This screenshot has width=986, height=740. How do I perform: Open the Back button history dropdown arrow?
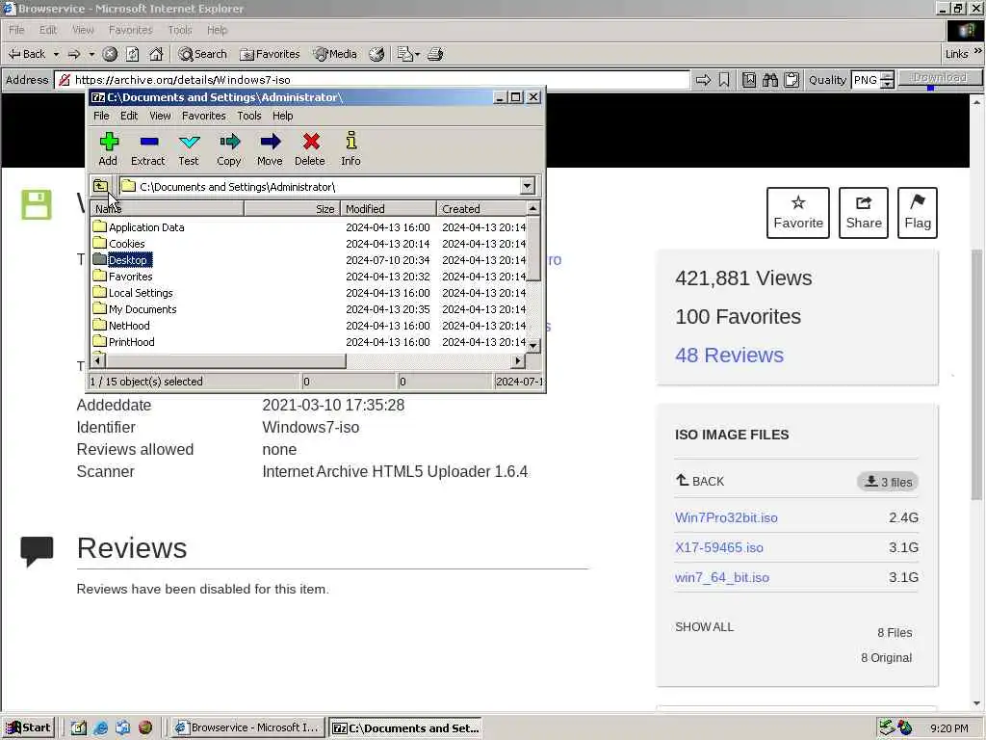tap(56, 54)
